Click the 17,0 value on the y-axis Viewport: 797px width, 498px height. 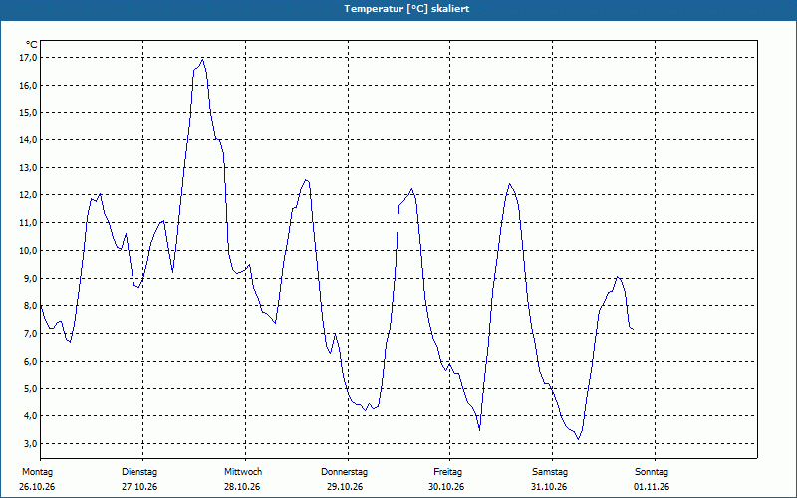(x=28, y=58)
